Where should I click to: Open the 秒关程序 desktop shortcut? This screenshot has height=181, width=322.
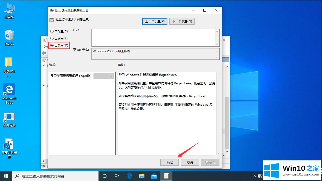click(9, 120)
